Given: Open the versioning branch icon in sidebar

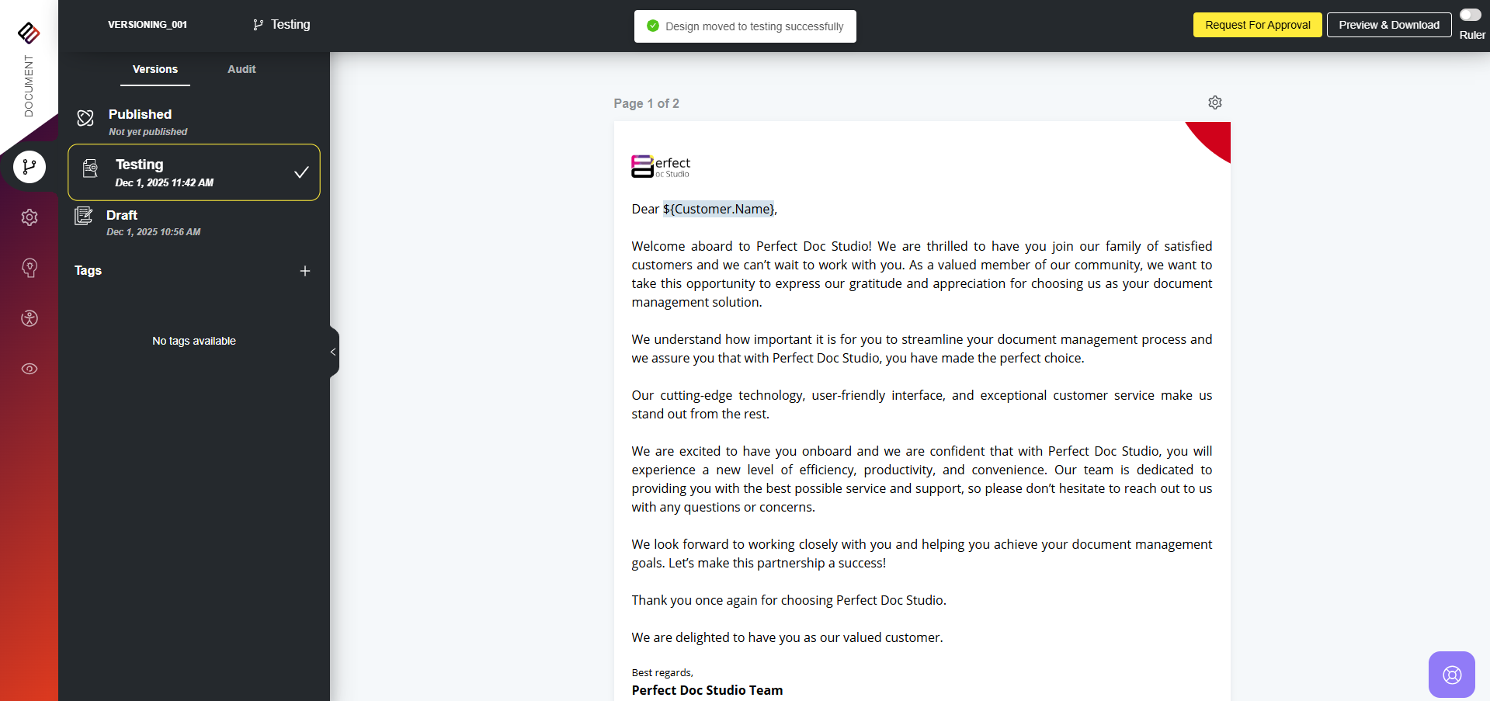Looking at the screenshot, I should pyautogui.click(x=30, y=167).
